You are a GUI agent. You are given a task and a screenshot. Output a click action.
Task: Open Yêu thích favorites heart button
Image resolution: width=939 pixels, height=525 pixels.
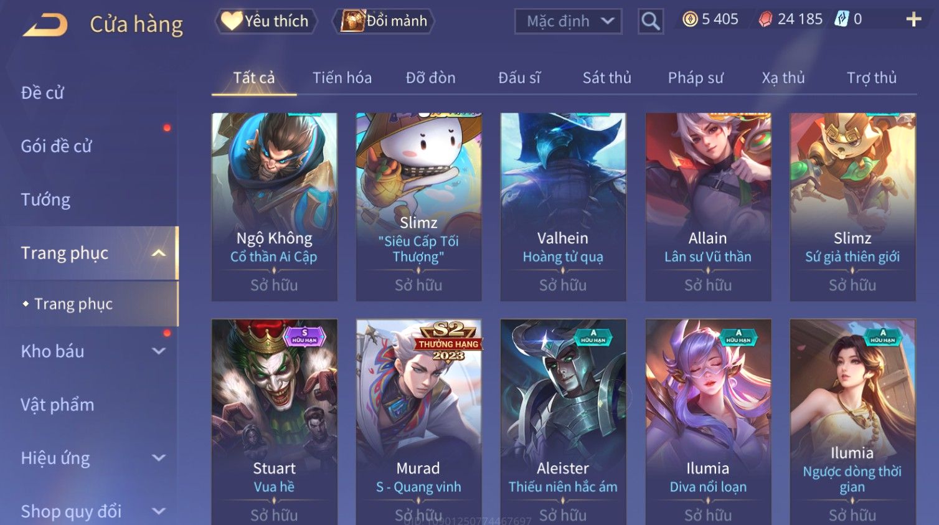[x=266, y=21]
